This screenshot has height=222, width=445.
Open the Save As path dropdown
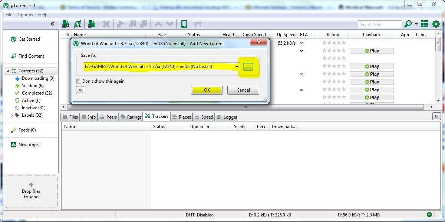[237, 67]
